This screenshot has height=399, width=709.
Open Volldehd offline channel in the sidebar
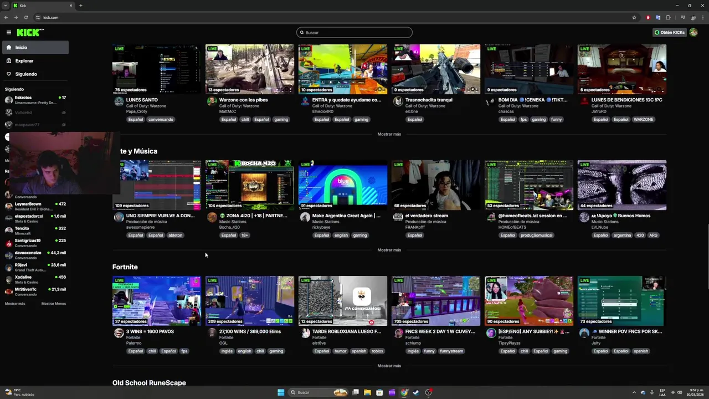point(35,112)
